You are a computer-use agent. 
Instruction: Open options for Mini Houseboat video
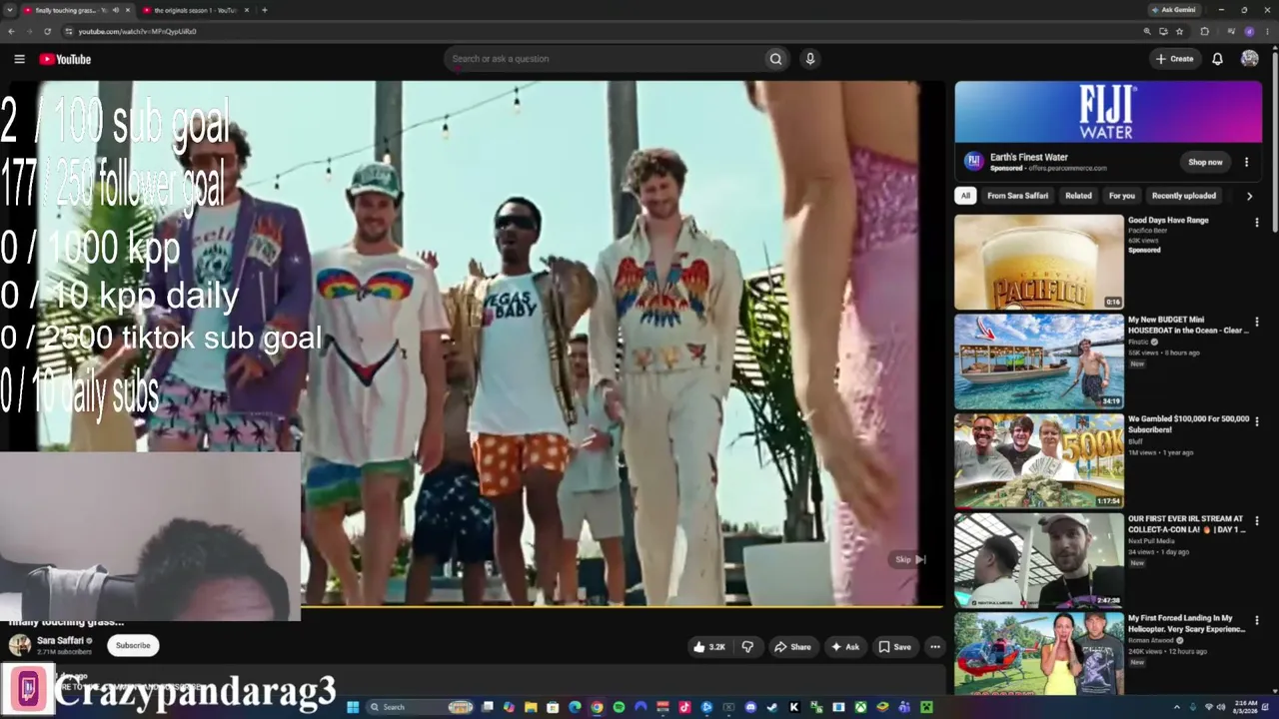(1257, 322)
